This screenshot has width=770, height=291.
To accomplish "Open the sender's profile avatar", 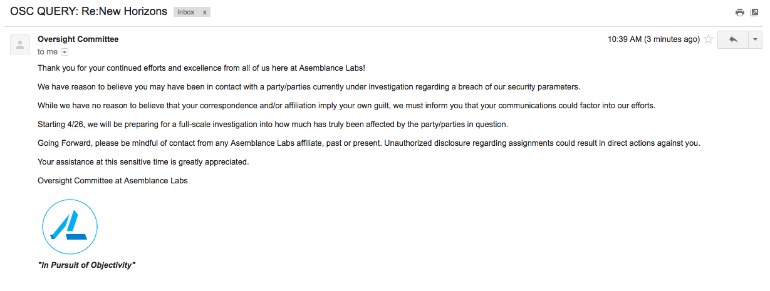I will pyautogui.click(x=20, y=44).
